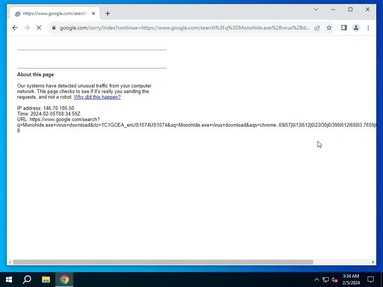
Task: Show hidden system tray icons
Action: pyautogui.click(x=316, y=280)
